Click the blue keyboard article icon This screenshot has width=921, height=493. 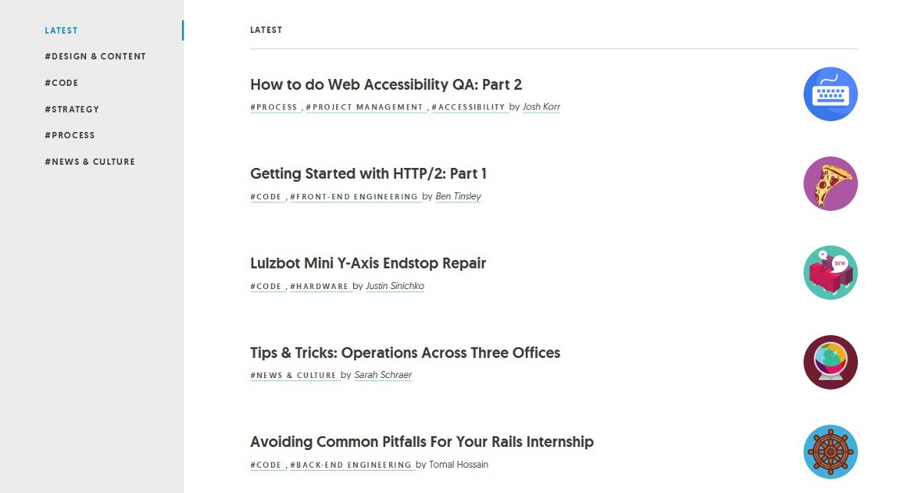tap(830, 94)
